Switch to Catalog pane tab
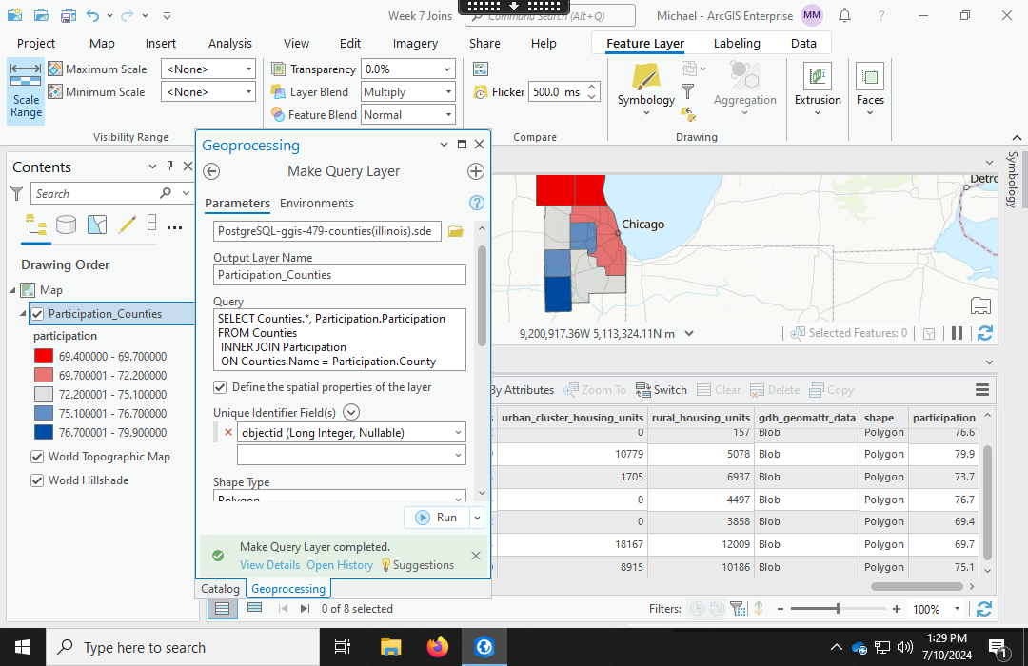 (x=220, y=589)
